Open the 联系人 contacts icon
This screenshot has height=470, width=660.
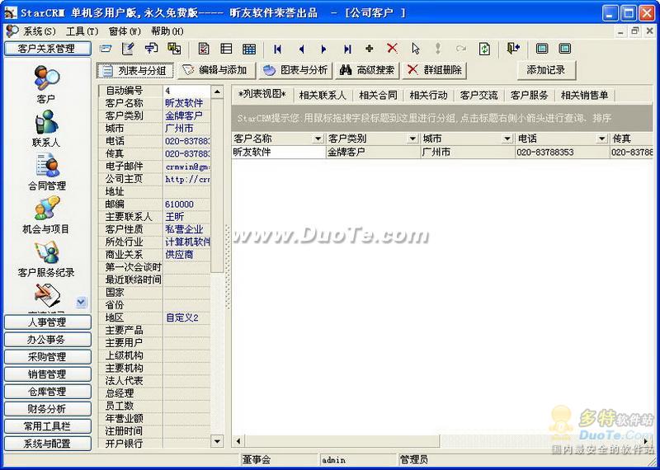tap(46, 125)
